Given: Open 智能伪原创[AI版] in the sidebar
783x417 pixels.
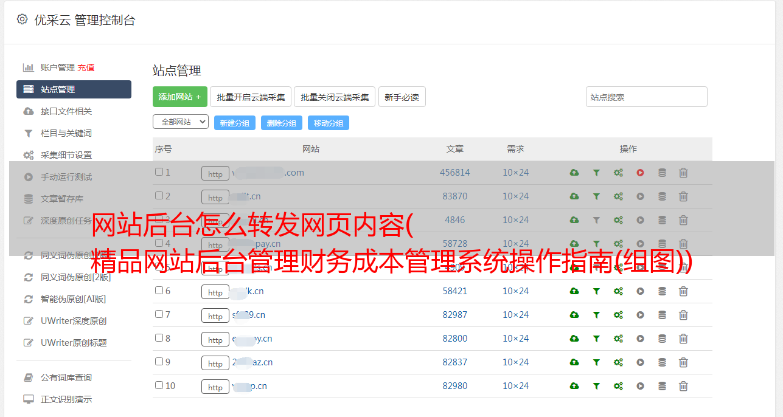Looking at the screenshot, I should tap(74, 299).
